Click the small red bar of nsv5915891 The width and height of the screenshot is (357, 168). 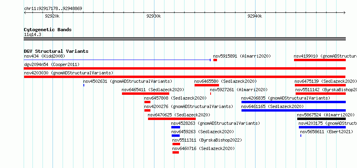[x=215, y=60]
